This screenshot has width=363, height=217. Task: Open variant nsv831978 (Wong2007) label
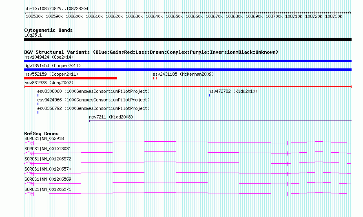(x=49, y=83)
